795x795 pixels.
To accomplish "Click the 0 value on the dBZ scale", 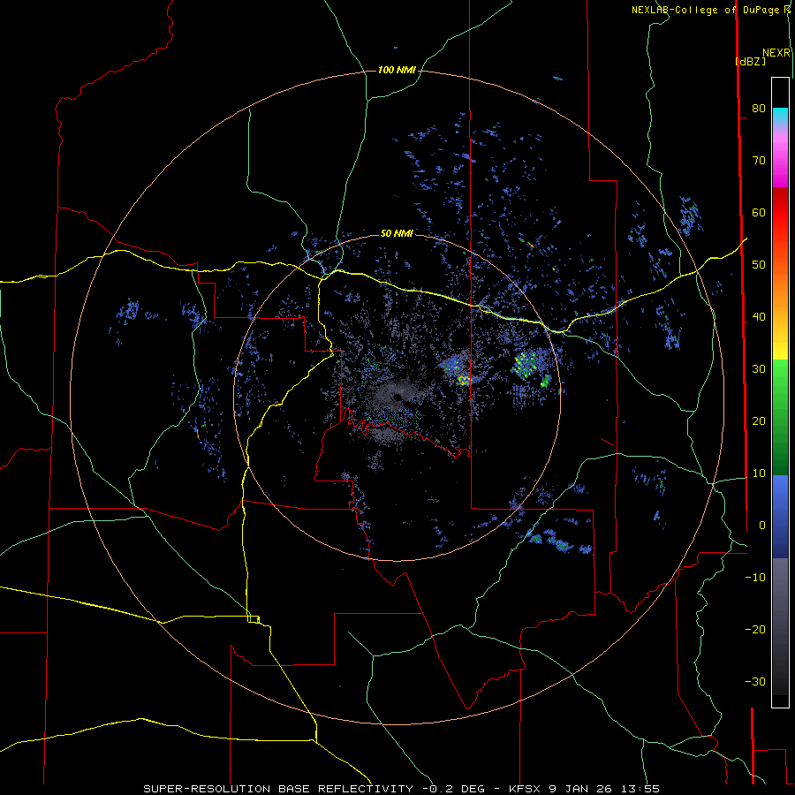I will pyautogui.click(x=761, y=526).
